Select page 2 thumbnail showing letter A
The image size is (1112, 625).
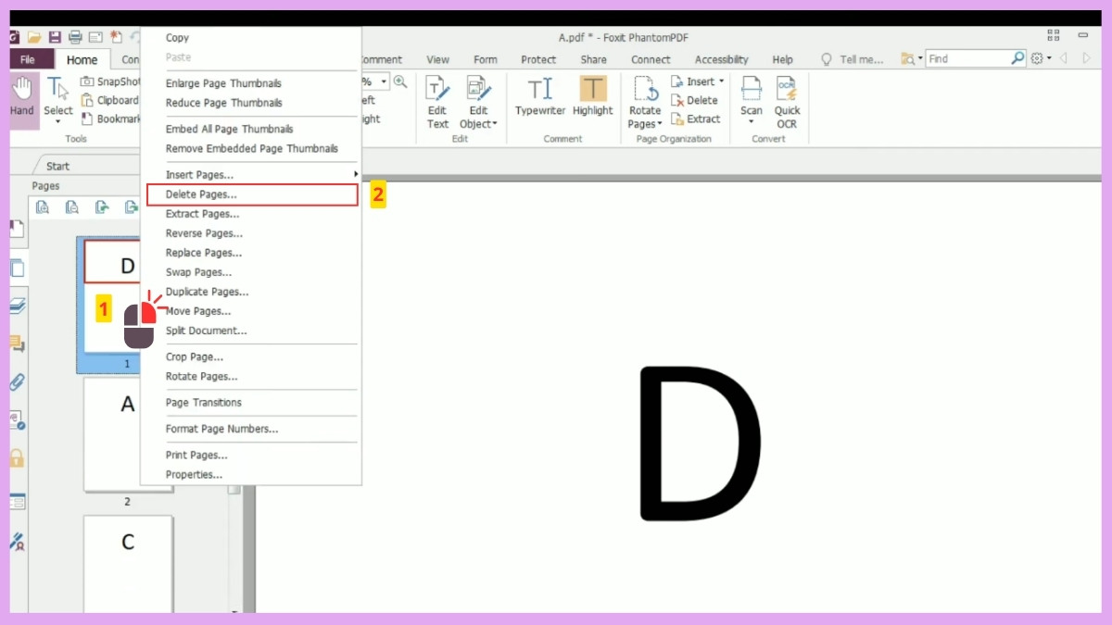coord(128,433)
